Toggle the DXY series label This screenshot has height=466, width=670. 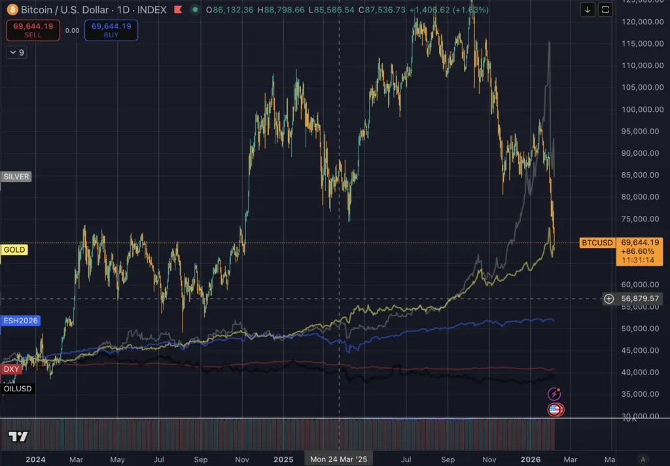tap(10, 368)
